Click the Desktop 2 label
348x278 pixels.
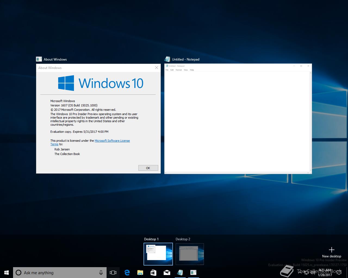tap(183, 239)
